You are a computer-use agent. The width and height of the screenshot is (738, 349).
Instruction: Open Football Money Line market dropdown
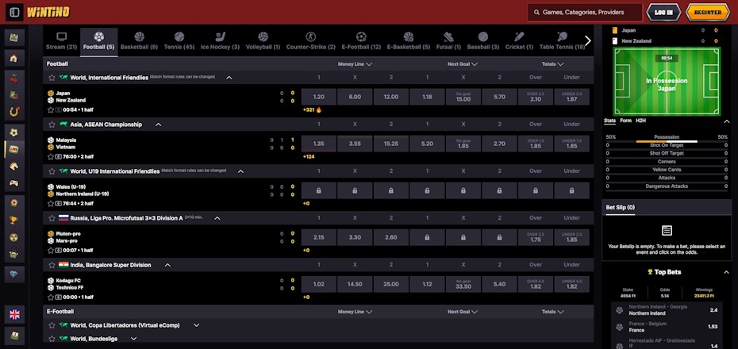(355, 64)
